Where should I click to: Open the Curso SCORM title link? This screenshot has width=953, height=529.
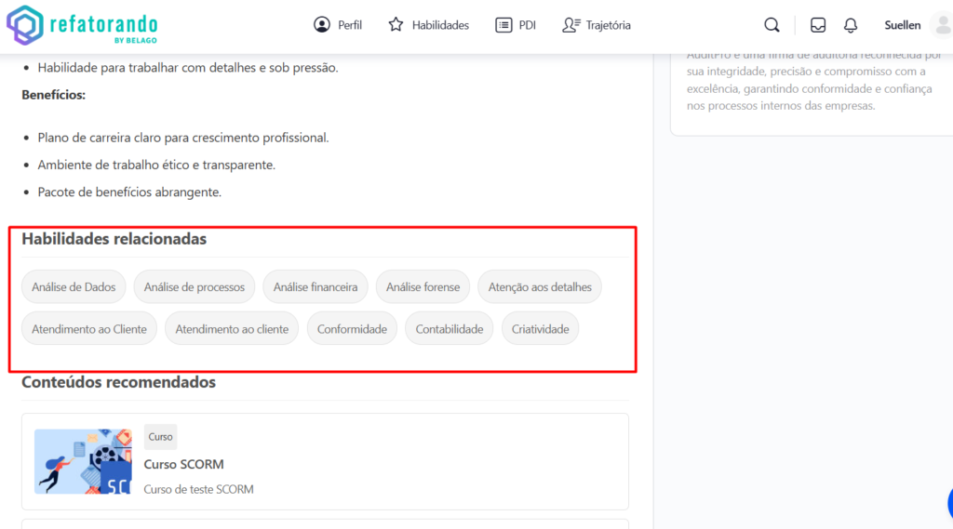[183, 464]
